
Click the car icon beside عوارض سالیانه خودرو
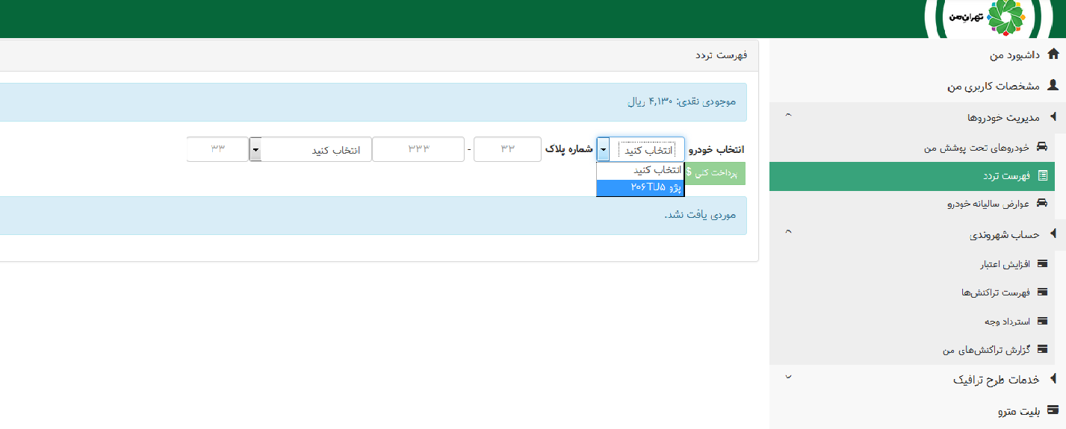[x=1042, y=203]
